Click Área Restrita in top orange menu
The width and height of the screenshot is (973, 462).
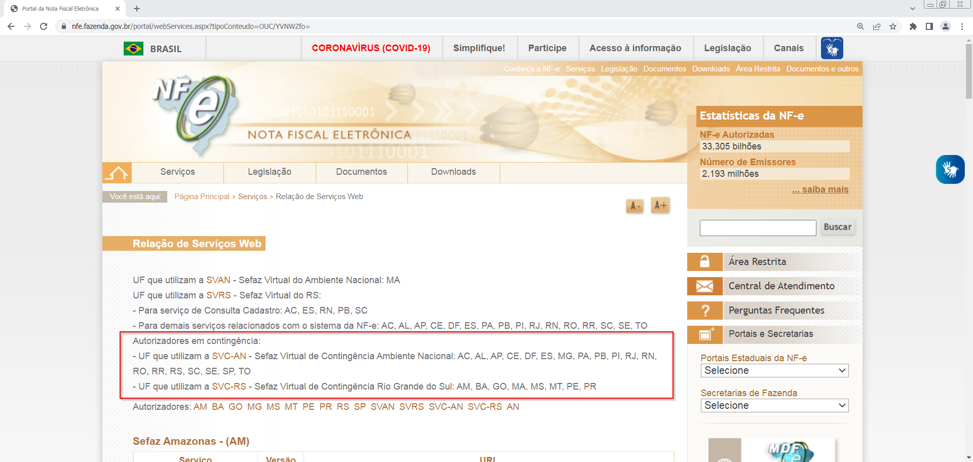tap(758, 69)
